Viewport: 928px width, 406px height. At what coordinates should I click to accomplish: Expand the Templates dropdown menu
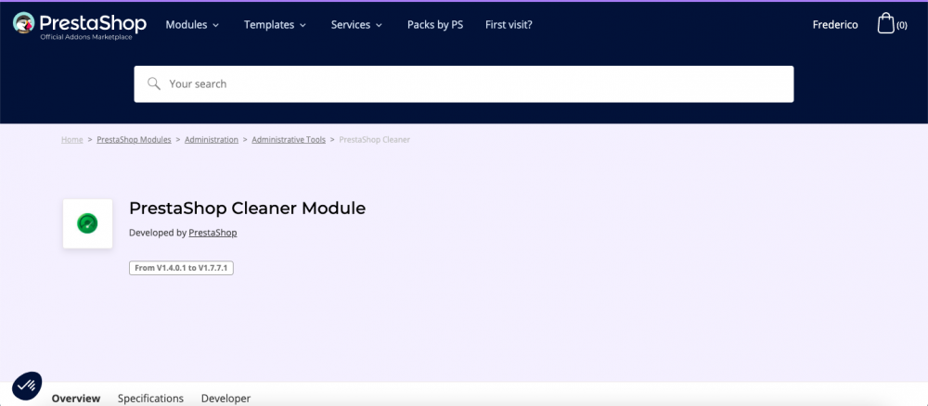(x=276, y=25)
